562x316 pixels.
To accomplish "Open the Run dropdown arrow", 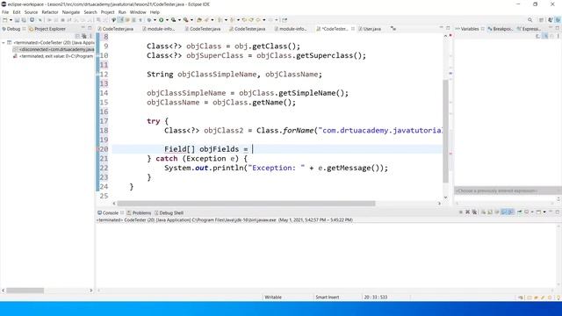I will 167,20.
